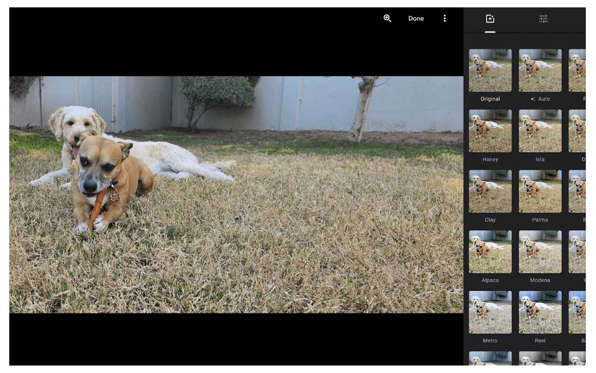Screen dimensions: 596x373
Task: Pick the Palma filter
Action: point(540,192)
